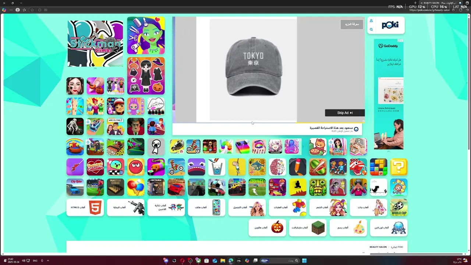
Task: Open the Halloween games category with pumpkin
Action: pyautogui.click(x=268, y=228)
